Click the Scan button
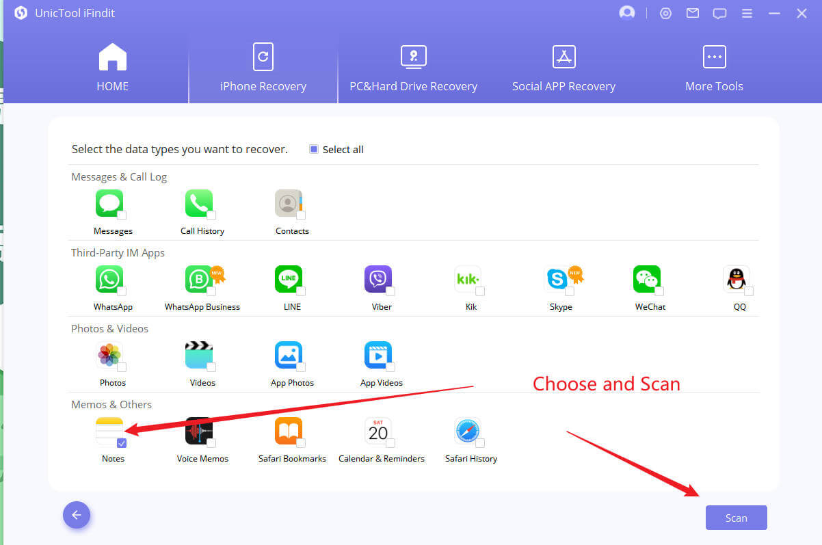The height and width of the screenshot is (545, 822). click(x=737, y=518)
